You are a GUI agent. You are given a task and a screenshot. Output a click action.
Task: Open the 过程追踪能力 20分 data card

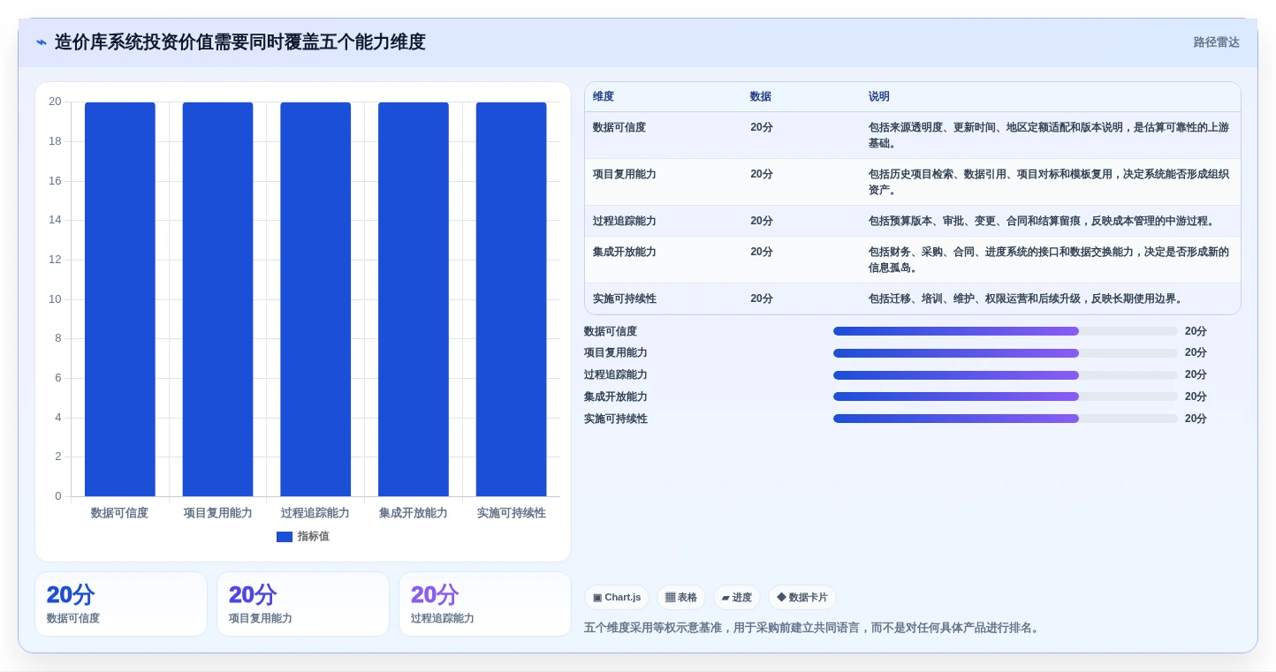[485, 604]
